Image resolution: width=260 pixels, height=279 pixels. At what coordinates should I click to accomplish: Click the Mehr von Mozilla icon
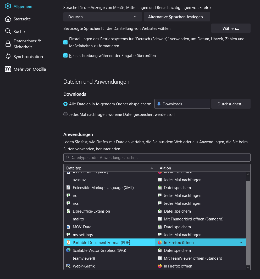(8, 69)
